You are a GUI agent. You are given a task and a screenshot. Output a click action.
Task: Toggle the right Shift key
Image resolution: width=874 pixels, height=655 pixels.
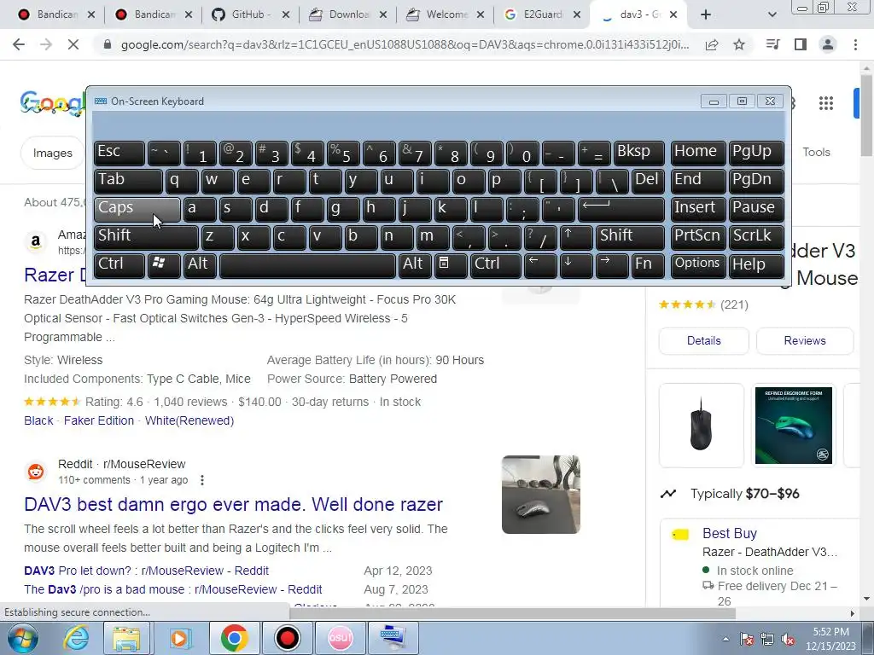(630, 237)
